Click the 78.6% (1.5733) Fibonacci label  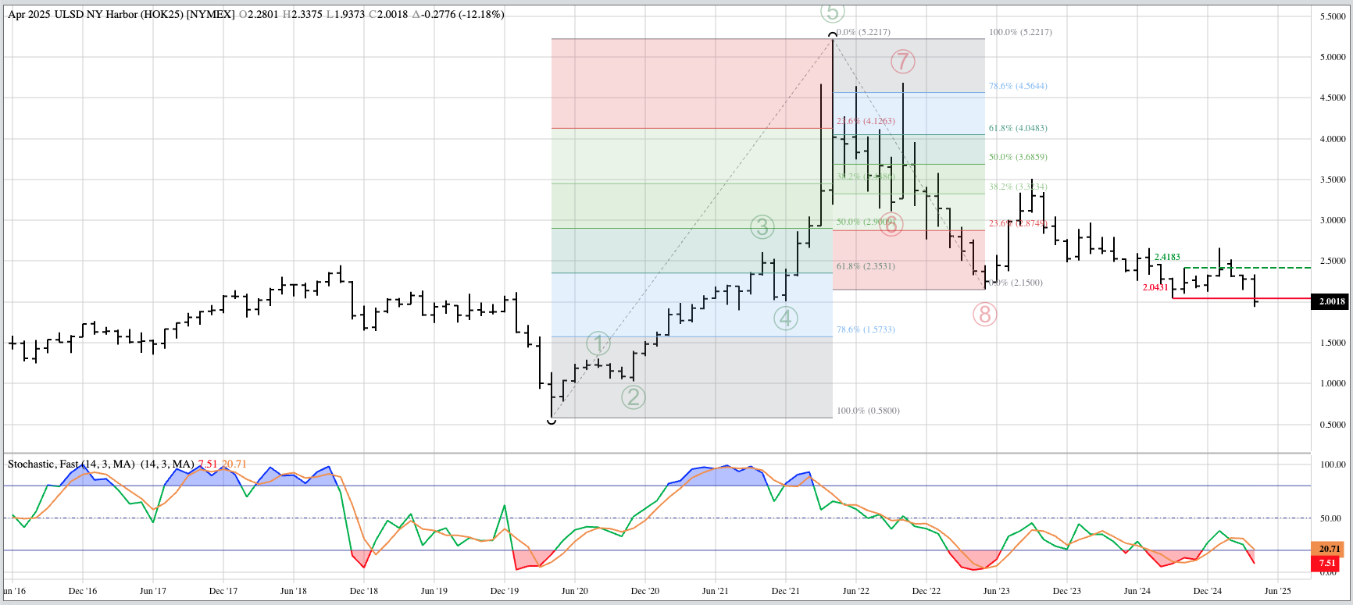tap(866, 329)
